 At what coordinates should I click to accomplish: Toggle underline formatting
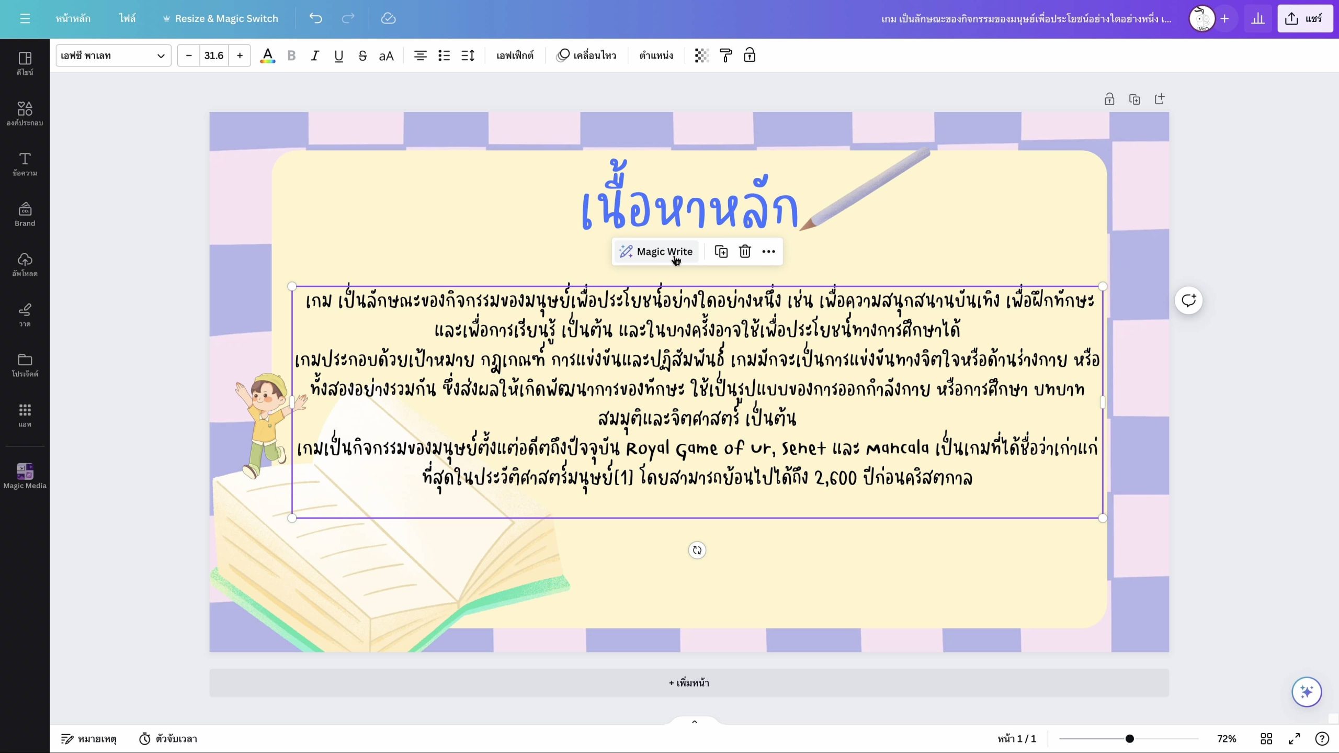[x=338, y=55]
